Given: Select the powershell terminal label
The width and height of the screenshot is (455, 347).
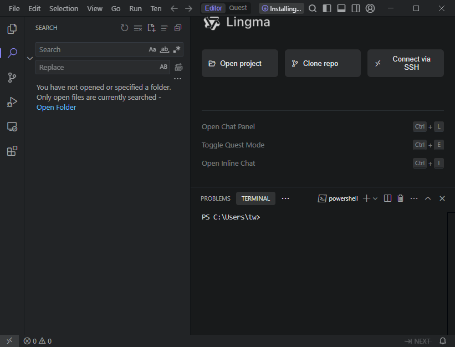Looking at the screenshot, I should tap(338, 198).
